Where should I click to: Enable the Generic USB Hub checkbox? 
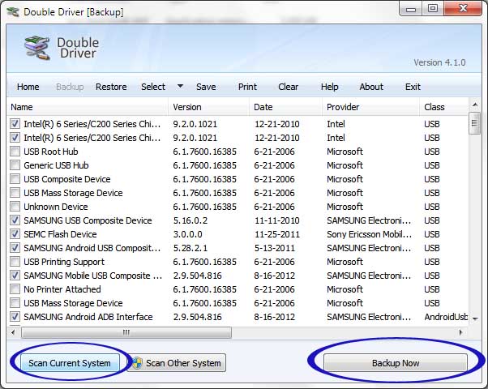[15, 165]
